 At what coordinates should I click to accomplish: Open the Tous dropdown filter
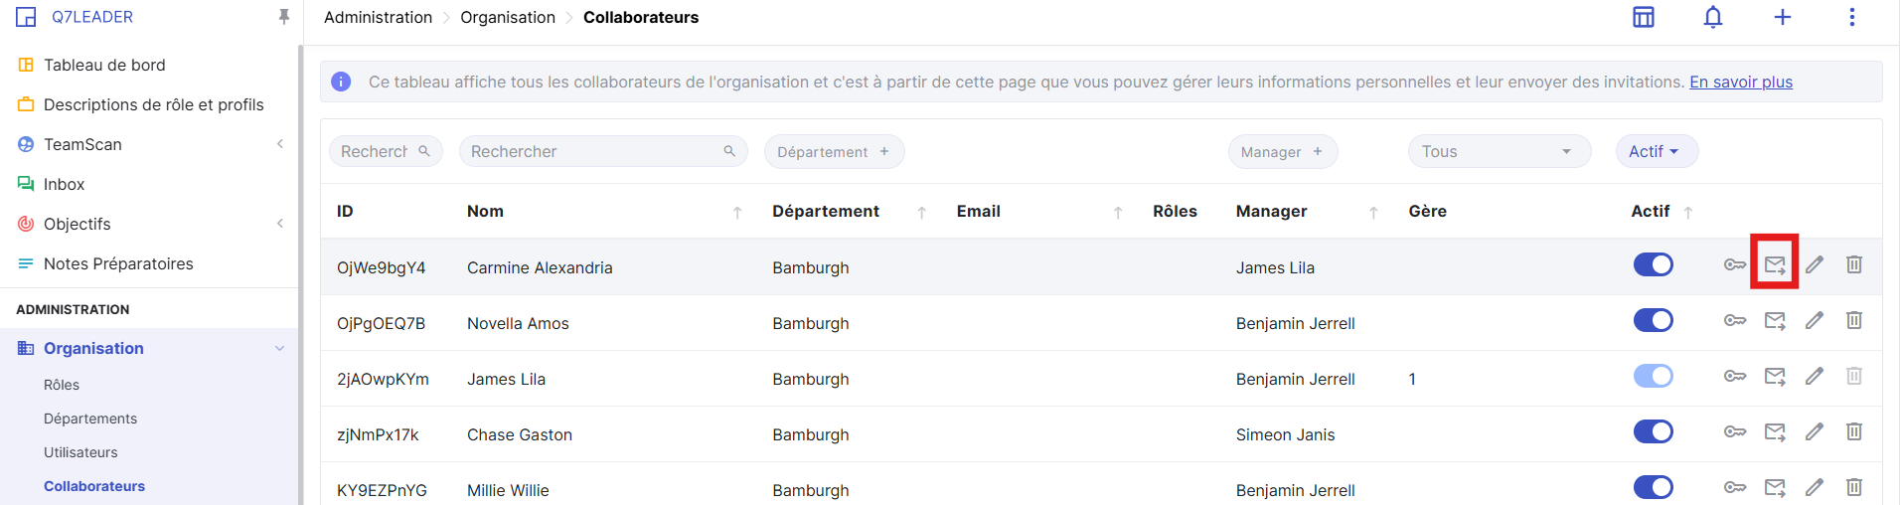pyautogui.click(x=1498, y=151)
